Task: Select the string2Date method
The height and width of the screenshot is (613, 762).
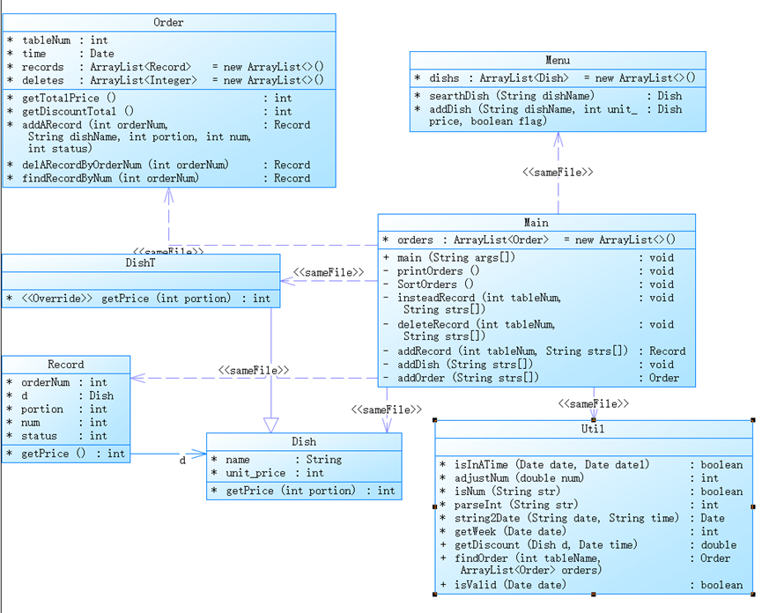Action: (x=582, y=518)
